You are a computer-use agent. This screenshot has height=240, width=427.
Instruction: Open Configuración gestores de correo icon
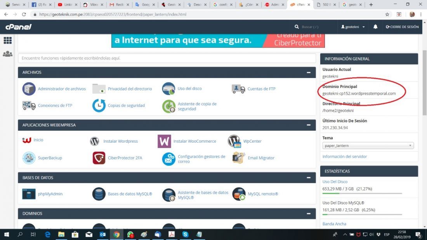168,159
